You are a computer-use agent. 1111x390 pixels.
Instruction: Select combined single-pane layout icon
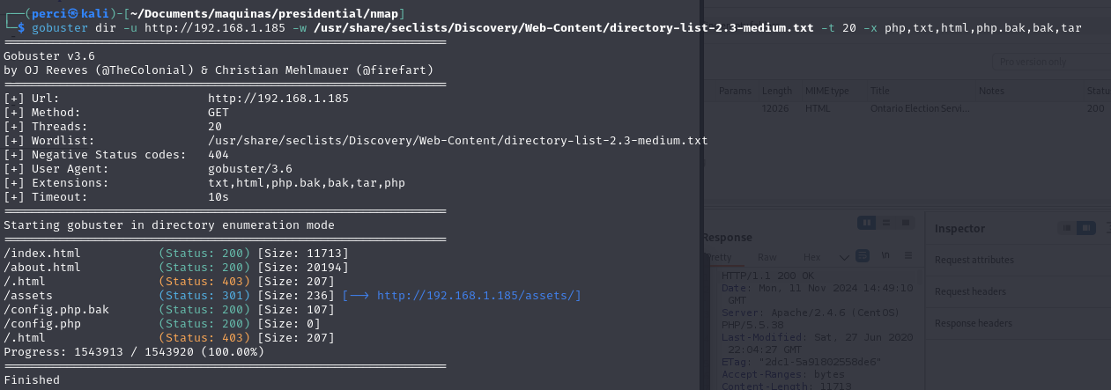click(x=906, y=223)
